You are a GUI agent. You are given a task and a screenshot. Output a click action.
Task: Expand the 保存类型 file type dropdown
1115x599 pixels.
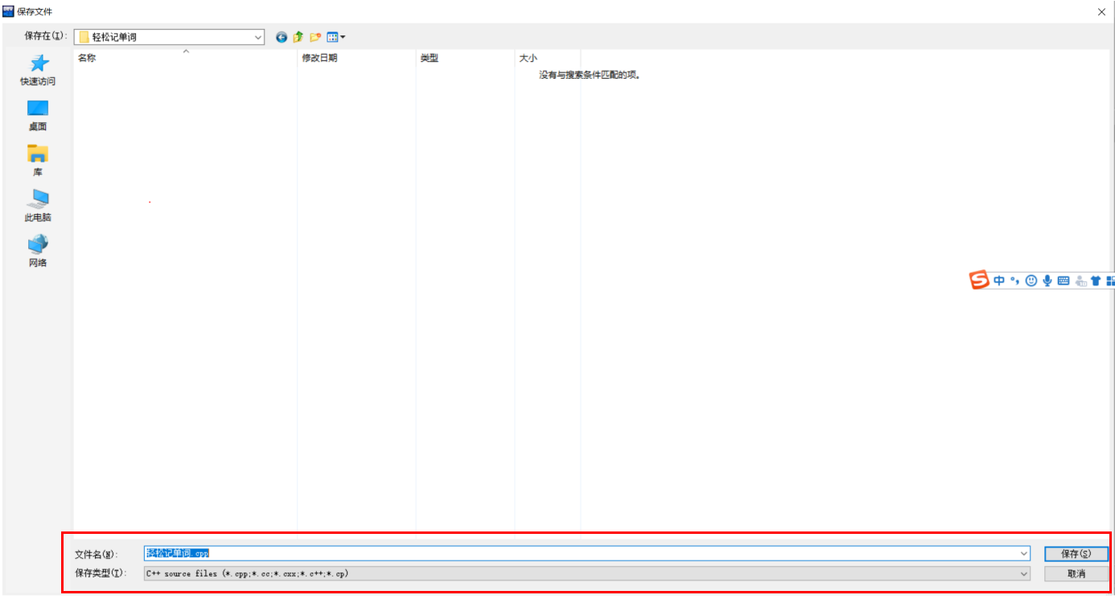click(1024, 573)
